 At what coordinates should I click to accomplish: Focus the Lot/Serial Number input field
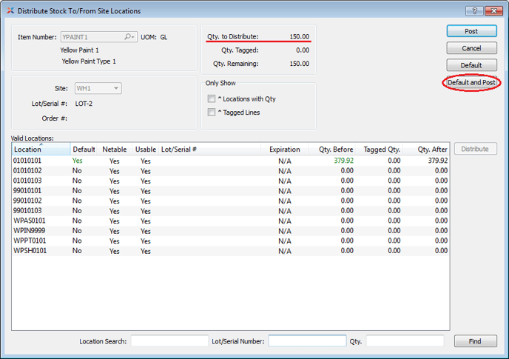click(x=307, y=341)
